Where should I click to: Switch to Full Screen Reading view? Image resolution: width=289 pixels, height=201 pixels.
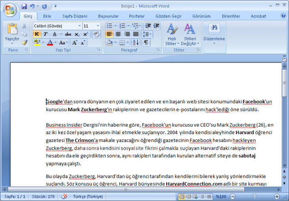188,197
